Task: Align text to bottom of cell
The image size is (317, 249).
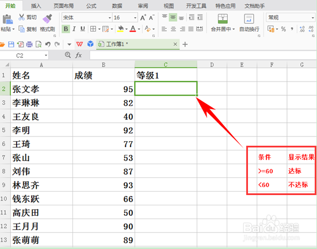Action: 182,18
